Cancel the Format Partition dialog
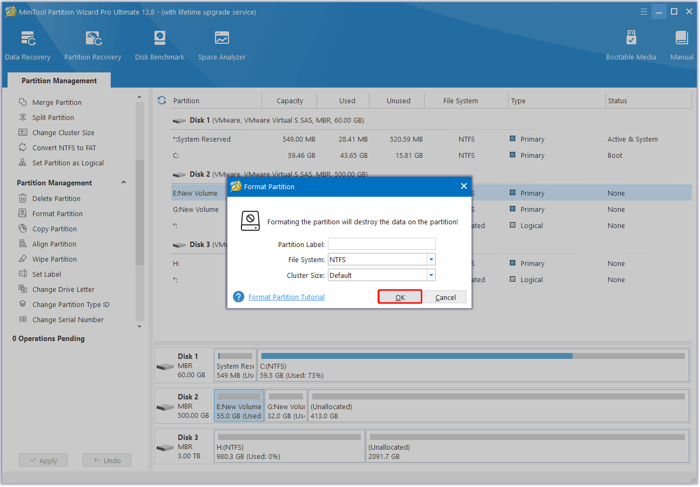 coord(446,297)
